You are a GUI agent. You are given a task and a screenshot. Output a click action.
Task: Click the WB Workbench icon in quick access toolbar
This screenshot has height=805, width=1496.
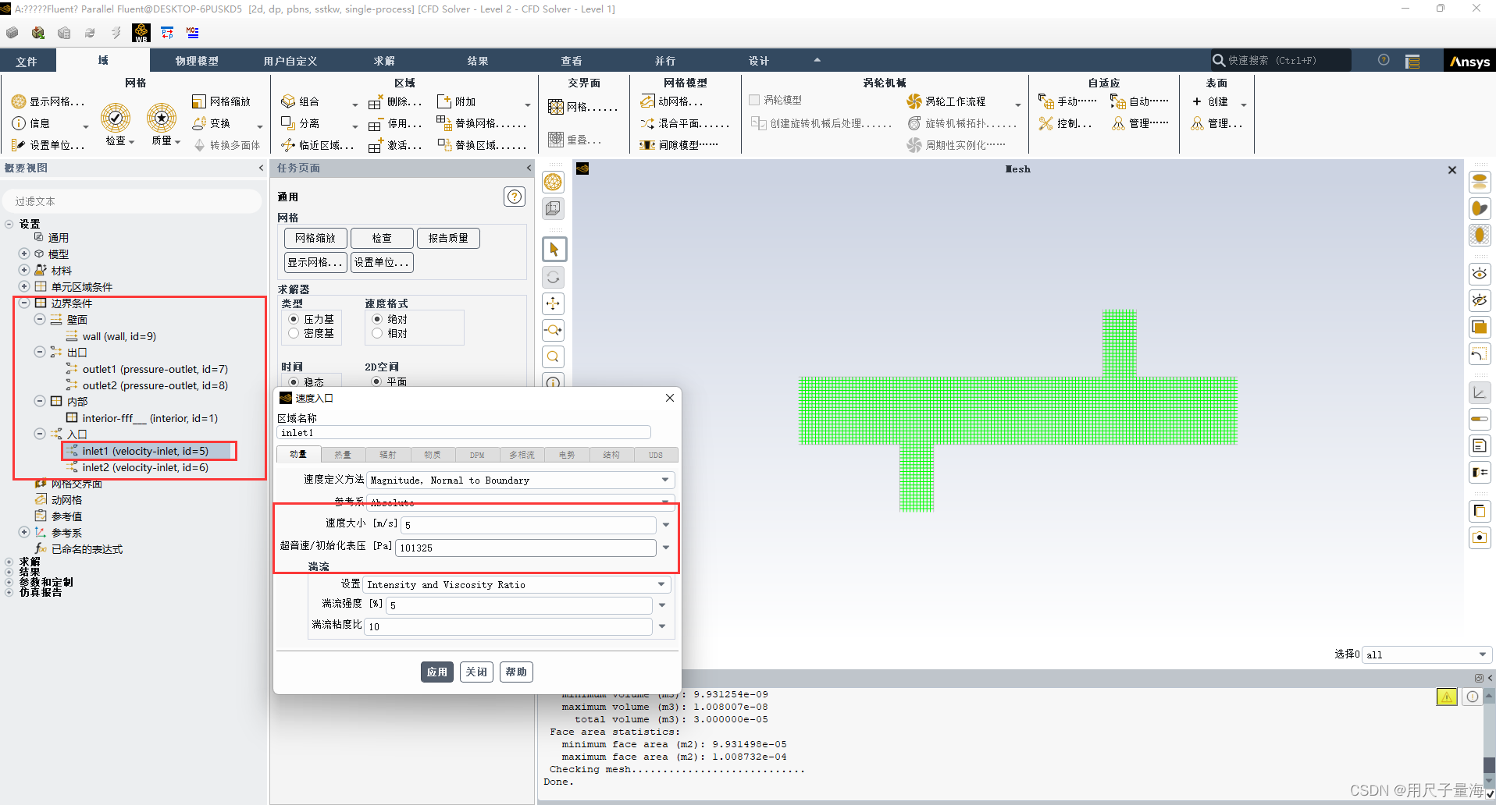click(141, 33)
